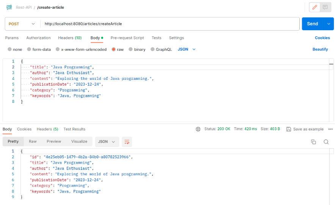Select the binary body option
Image resolution: width=335 pixels, height=205 pixels.
coord(131,50)
